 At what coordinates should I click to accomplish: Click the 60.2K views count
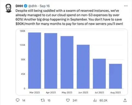click(104, 100)
